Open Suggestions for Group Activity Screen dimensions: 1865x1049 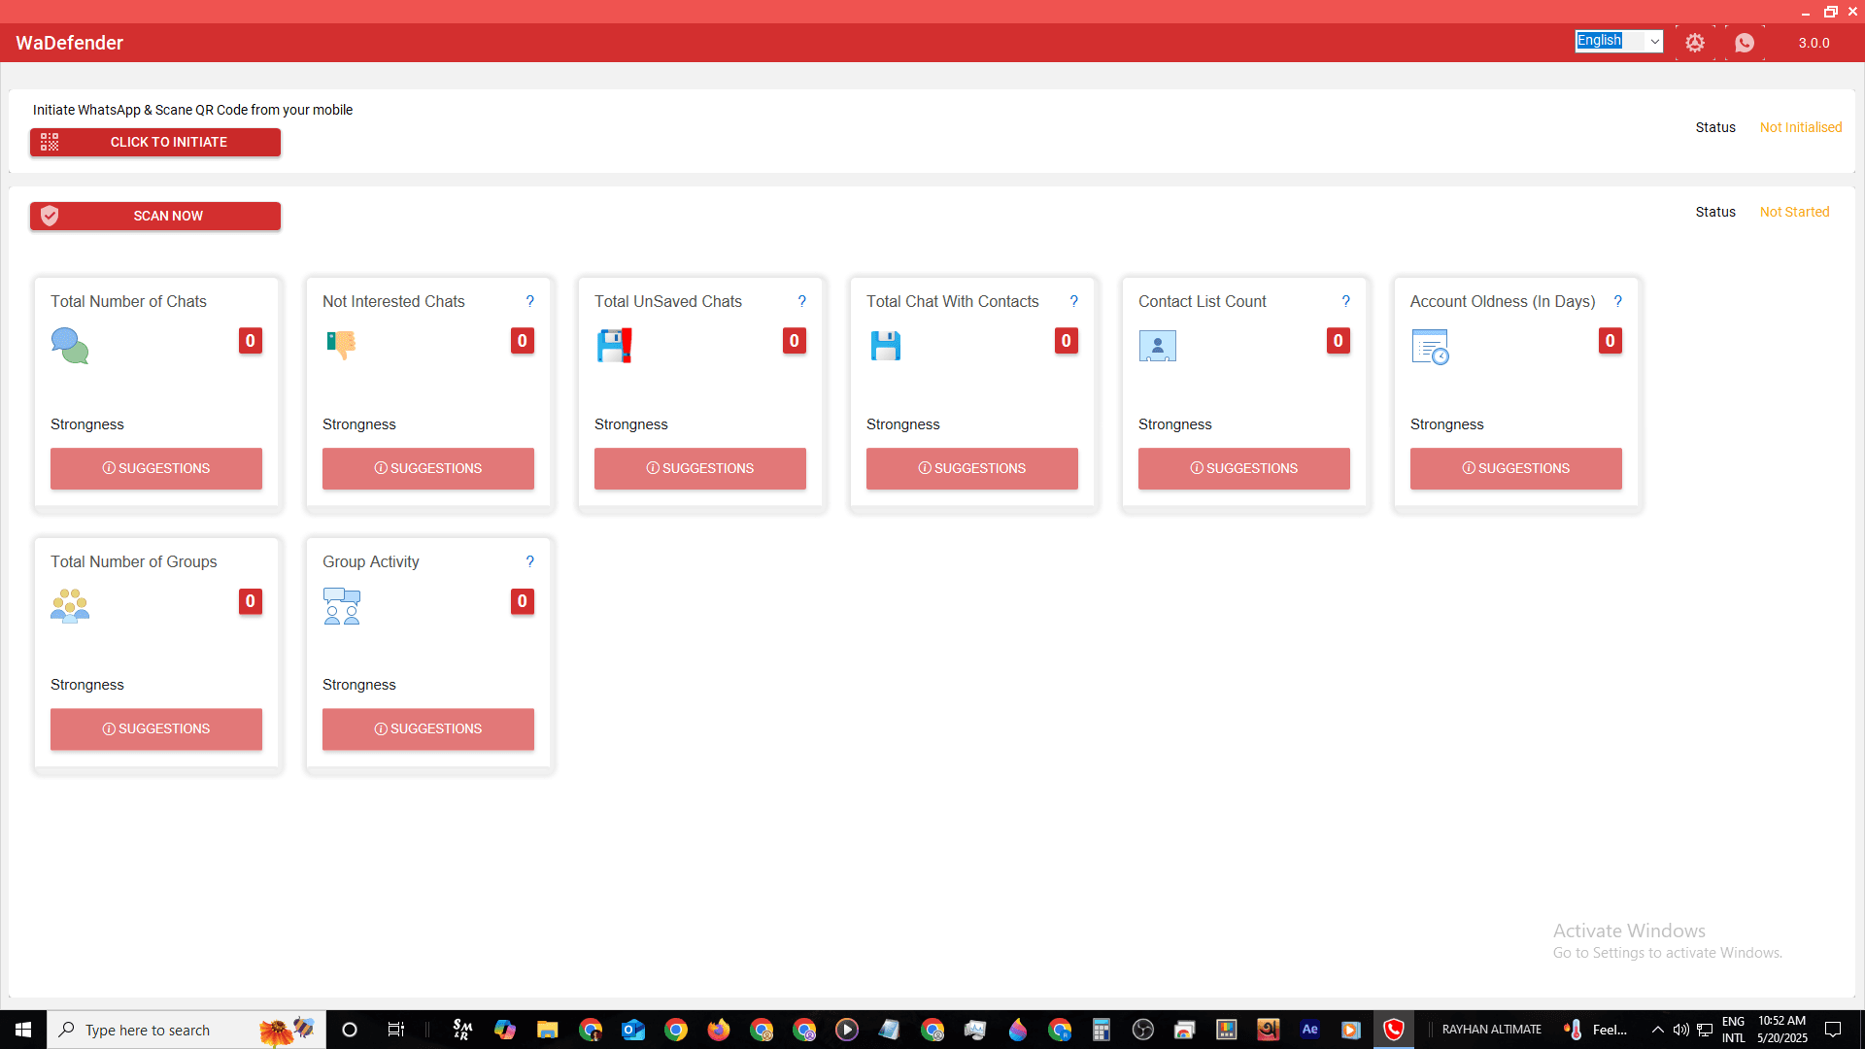pyautogui.click(x=428, y=728)
